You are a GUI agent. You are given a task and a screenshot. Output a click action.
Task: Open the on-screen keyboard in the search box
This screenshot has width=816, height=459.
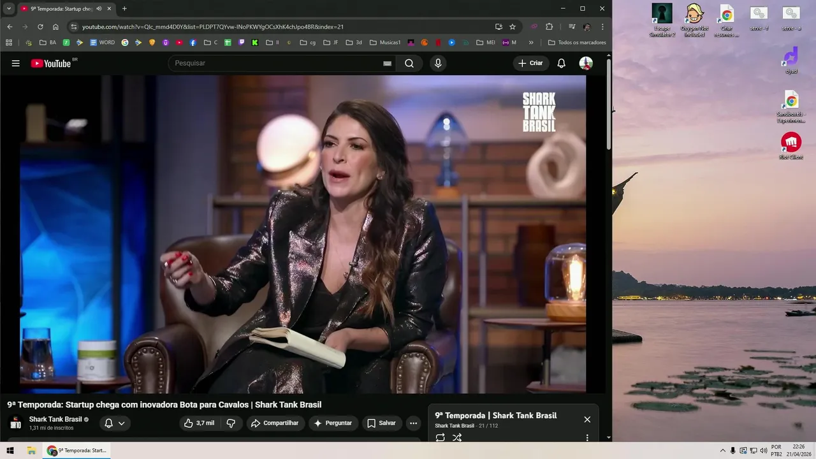[387, 63]
